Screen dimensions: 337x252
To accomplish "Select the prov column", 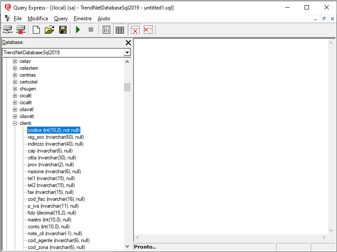I will [x=51, y=165].
